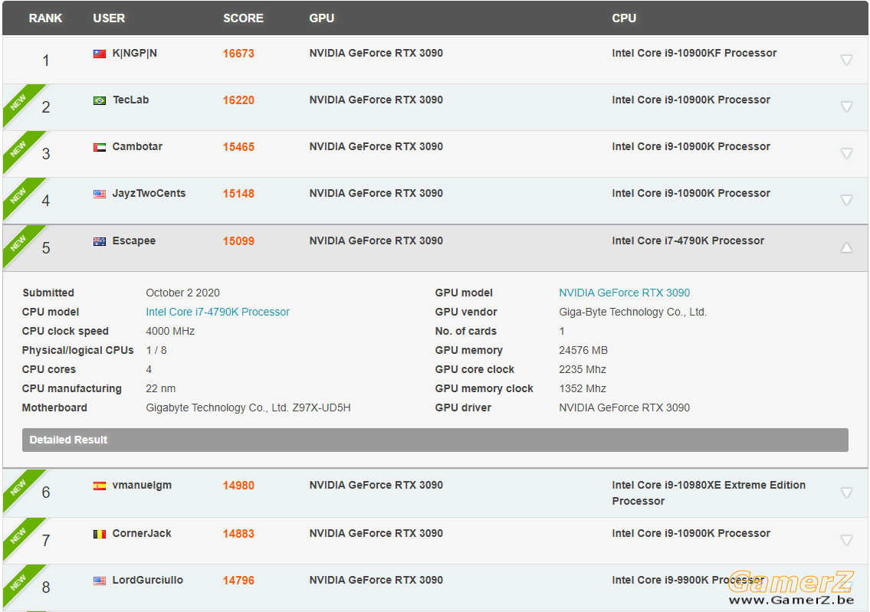Select user name LordGurciullo
Screen dimensions: 870x612
148,580
